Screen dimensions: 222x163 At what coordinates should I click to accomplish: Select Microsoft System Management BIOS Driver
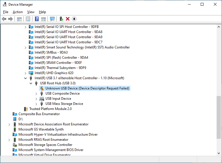51,150
